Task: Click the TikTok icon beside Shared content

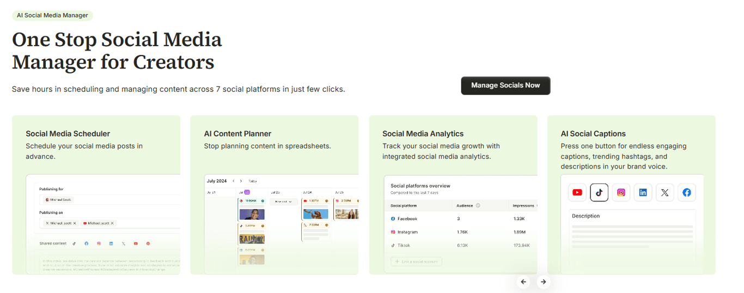Action: coord(74,244)
